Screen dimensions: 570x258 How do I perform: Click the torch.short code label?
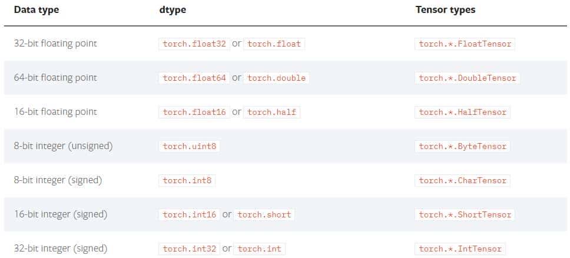pos(264,214)
